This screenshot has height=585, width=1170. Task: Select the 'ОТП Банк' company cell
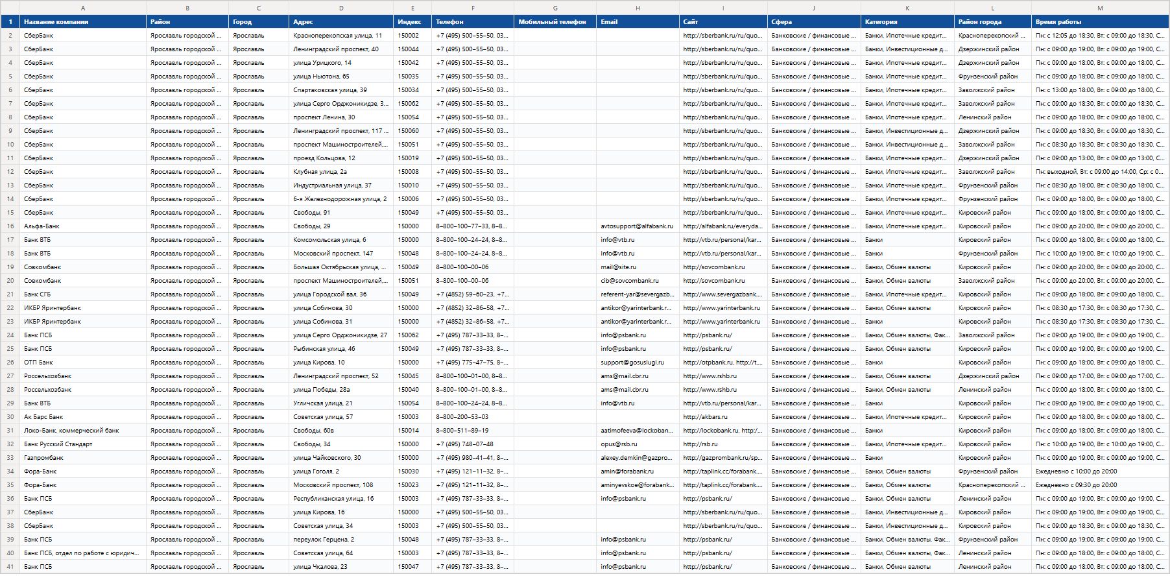83,363
